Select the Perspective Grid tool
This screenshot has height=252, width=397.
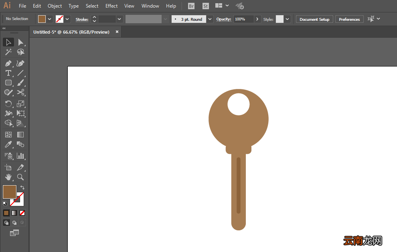click(20, 123)
